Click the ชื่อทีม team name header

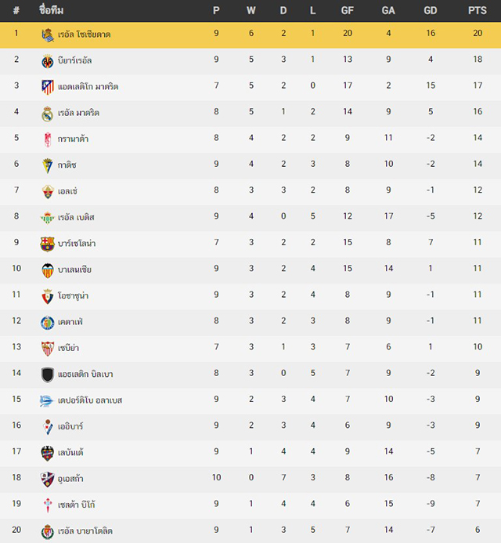(51, 10)
